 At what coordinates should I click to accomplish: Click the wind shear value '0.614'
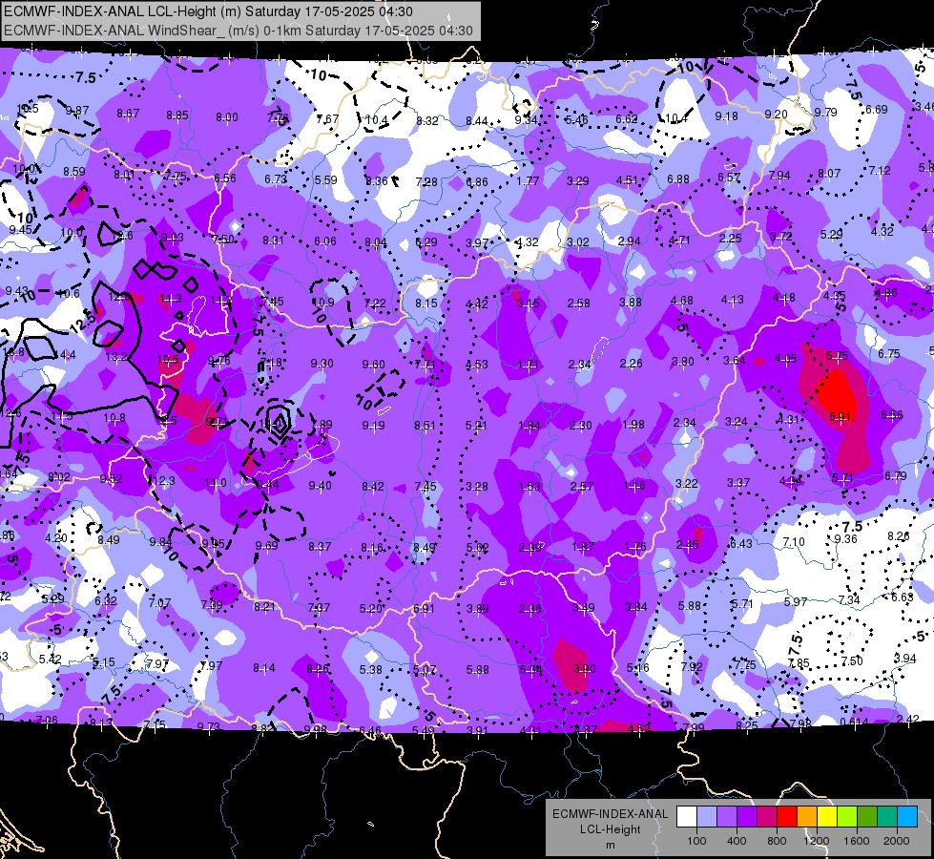click(854, 722)
